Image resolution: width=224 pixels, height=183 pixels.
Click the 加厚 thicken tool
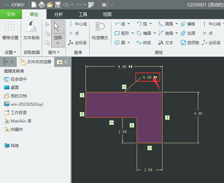click(188, 33)
